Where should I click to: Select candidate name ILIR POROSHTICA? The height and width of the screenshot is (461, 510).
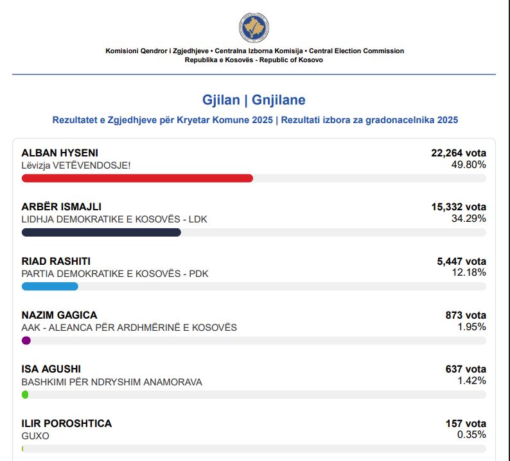pos(66,423)
